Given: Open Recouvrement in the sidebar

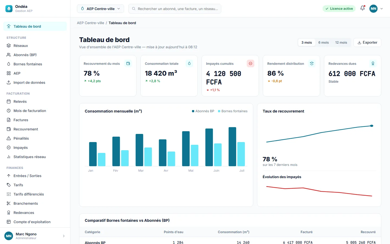Looking at the screenshot, I should tap(35, 129).
